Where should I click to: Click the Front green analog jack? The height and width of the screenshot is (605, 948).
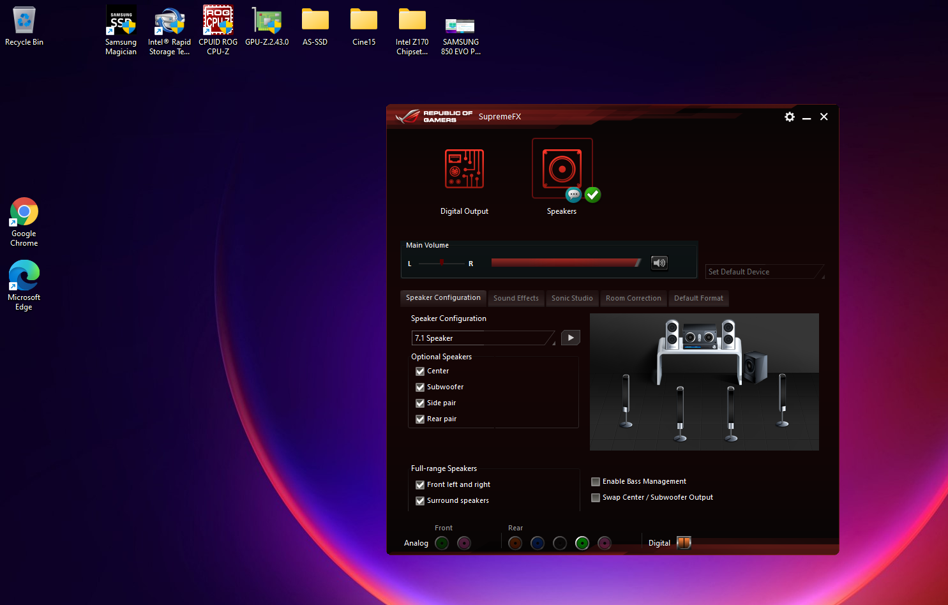point(442,543)
